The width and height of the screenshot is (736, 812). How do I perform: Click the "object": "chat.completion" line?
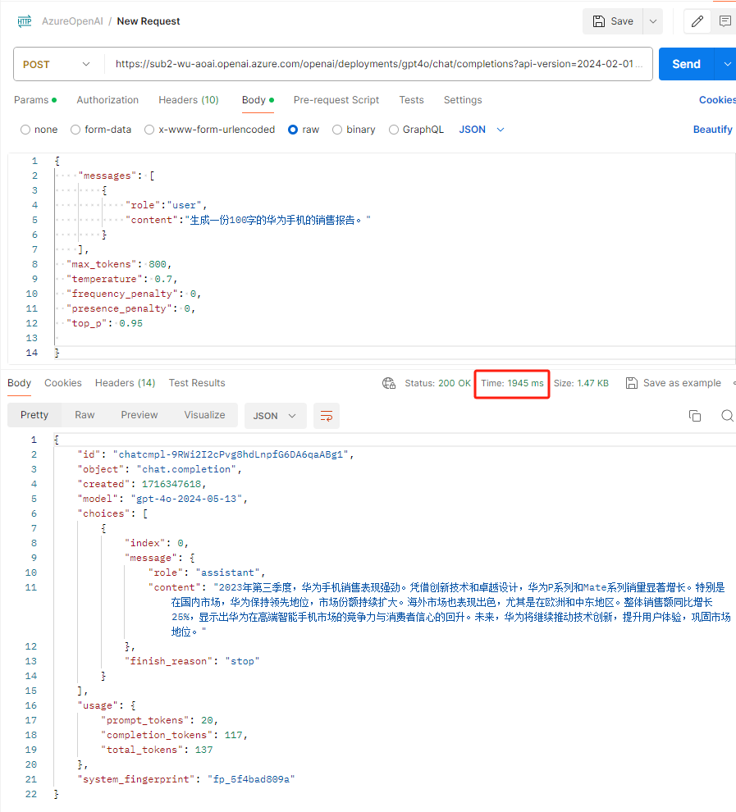[x=159, y=470]
